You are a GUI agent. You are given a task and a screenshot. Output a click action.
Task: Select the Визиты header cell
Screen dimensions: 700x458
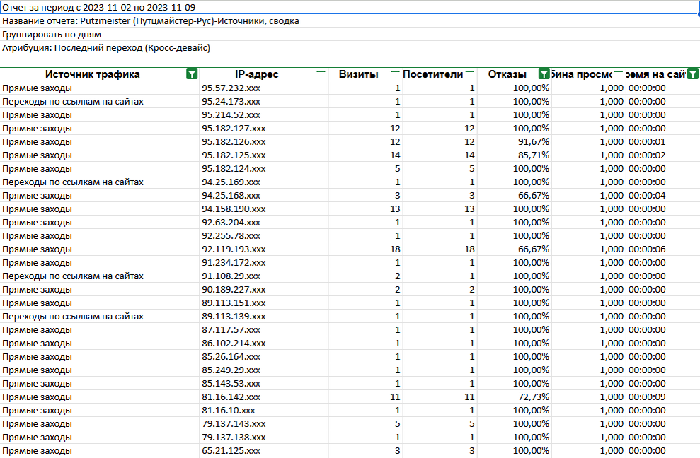(366, 74)
